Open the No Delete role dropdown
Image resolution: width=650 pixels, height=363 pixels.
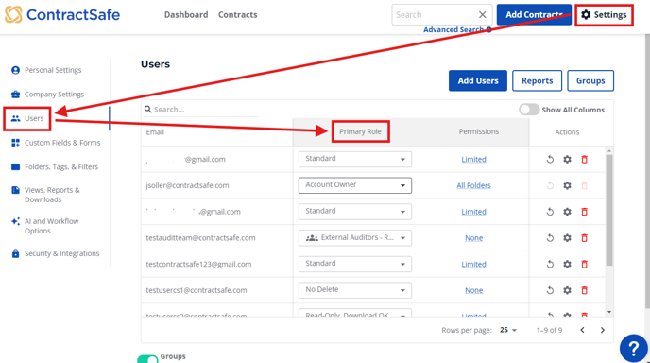click(x=355, y=290)
